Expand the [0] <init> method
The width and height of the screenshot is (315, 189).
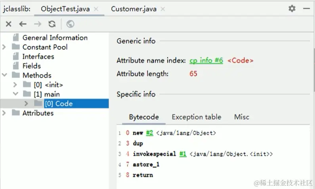[15, 85]
